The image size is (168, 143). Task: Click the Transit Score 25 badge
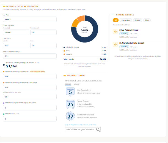[x=70, y=104]
